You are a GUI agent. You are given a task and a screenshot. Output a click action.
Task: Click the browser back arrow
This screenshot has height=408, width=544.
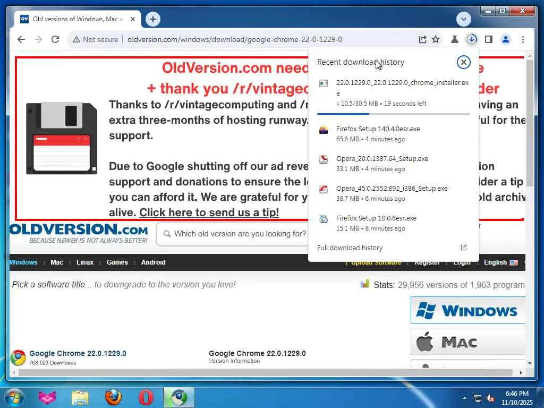(21, 39)
